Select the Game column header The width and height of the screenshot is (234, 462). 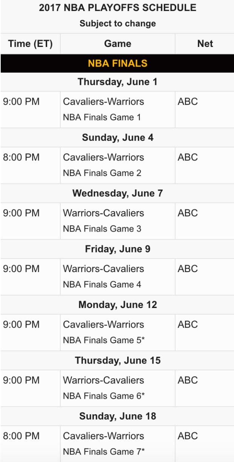pyautogui.click(x=117, y=44)
